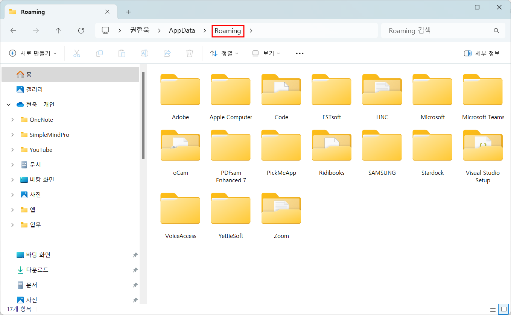This screenshot has width=511, height=315.
Task: Click AppData in the address breadcrumb
Action: click(182, 31)
